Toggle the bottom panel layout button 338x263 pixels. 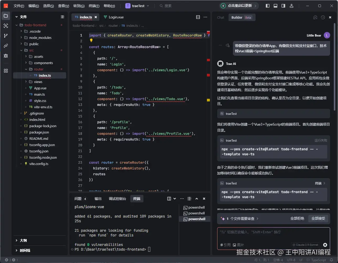tap(275, 6)
